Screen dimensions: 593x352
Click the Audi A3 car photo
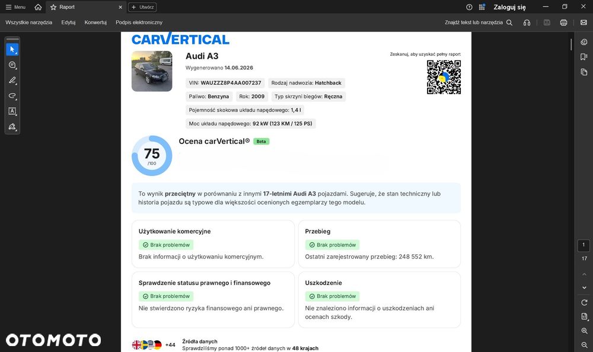pos(152,71)
